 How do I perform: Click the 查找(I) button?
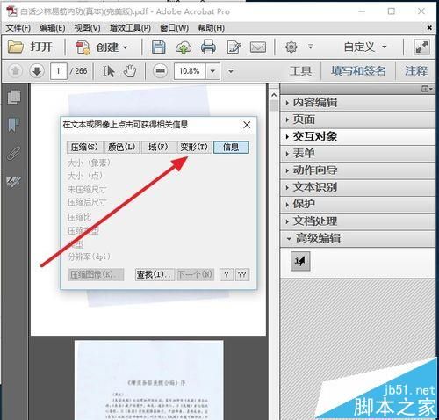pos(155,275)
